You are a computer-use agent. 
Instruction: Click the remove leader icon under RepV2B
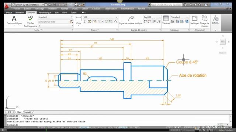pyautogui.click(x=150, y=21)
